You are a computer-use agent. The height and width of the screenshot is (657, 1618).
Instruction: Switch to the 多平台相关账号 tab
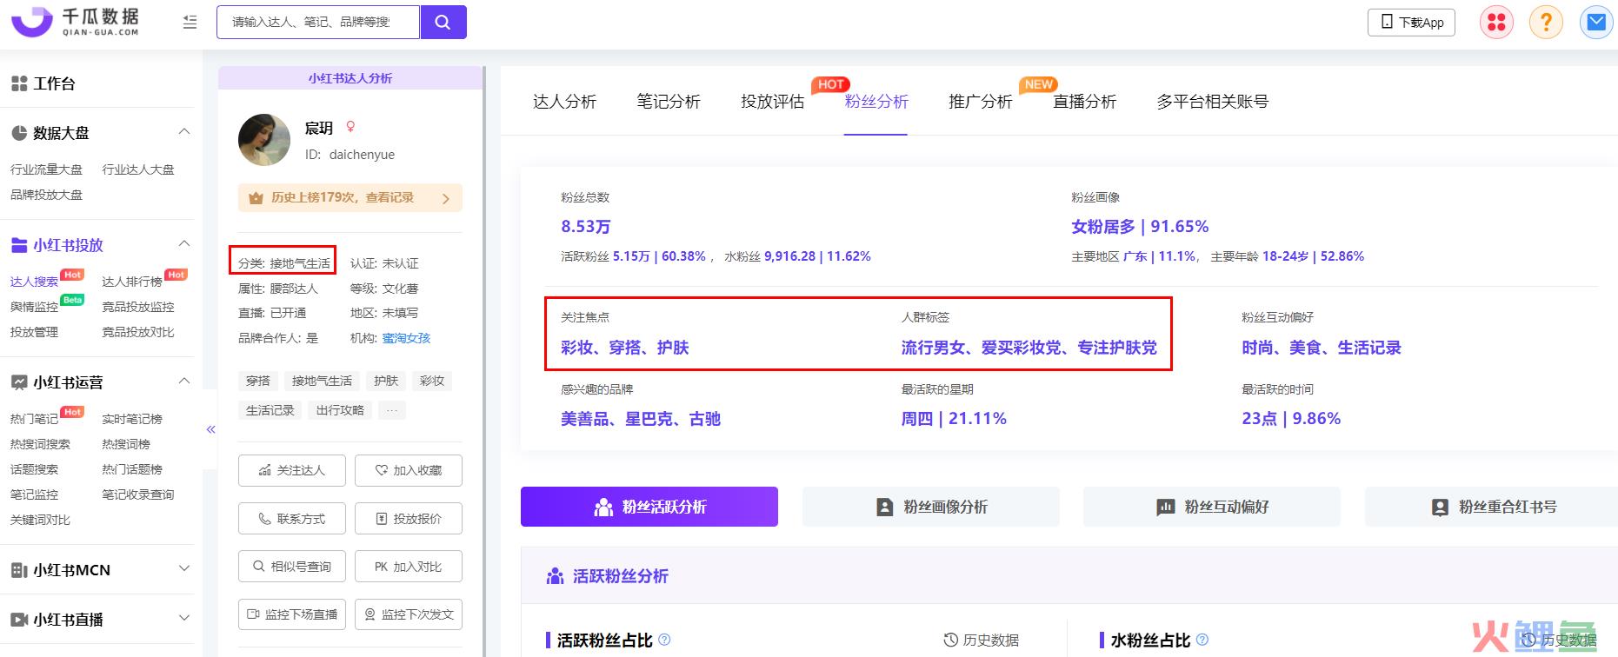(x=1212, y=102)
